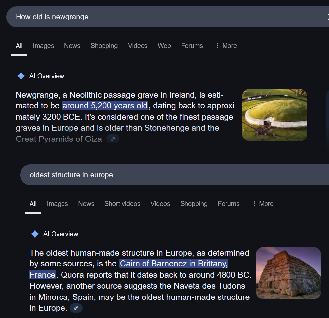Click the word 'Stonehenge' in the Newgrange answer
Screen dimensions: 329x318
[x=167, y=128]
